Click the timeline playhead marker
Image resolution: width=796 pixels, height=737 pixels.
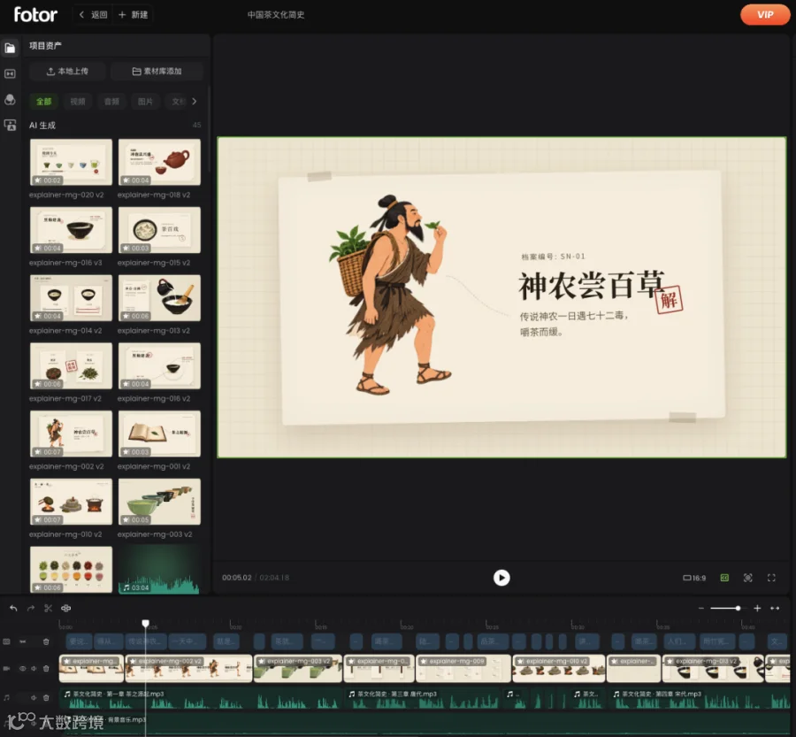pos(145,623)
